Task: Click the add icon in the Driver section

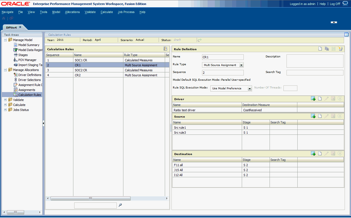Action: pyautogui.click(x=313, y=99)
